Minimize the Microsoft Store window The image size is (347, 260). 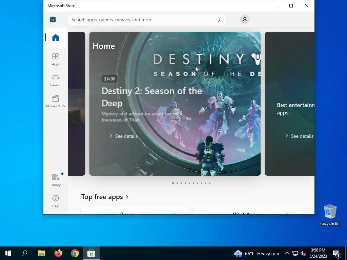[275, 6]
